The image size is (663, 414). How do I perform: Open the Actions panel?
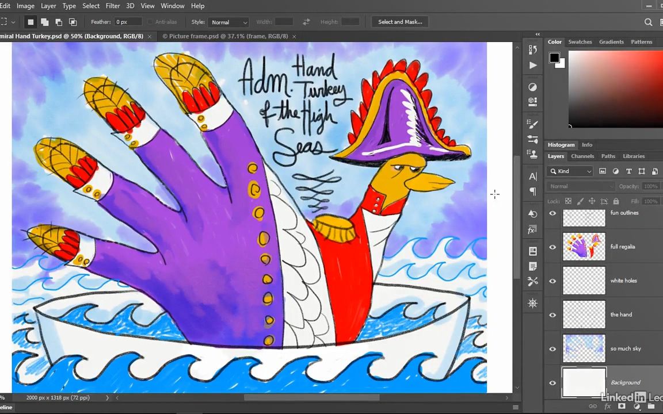pos(532,65)
